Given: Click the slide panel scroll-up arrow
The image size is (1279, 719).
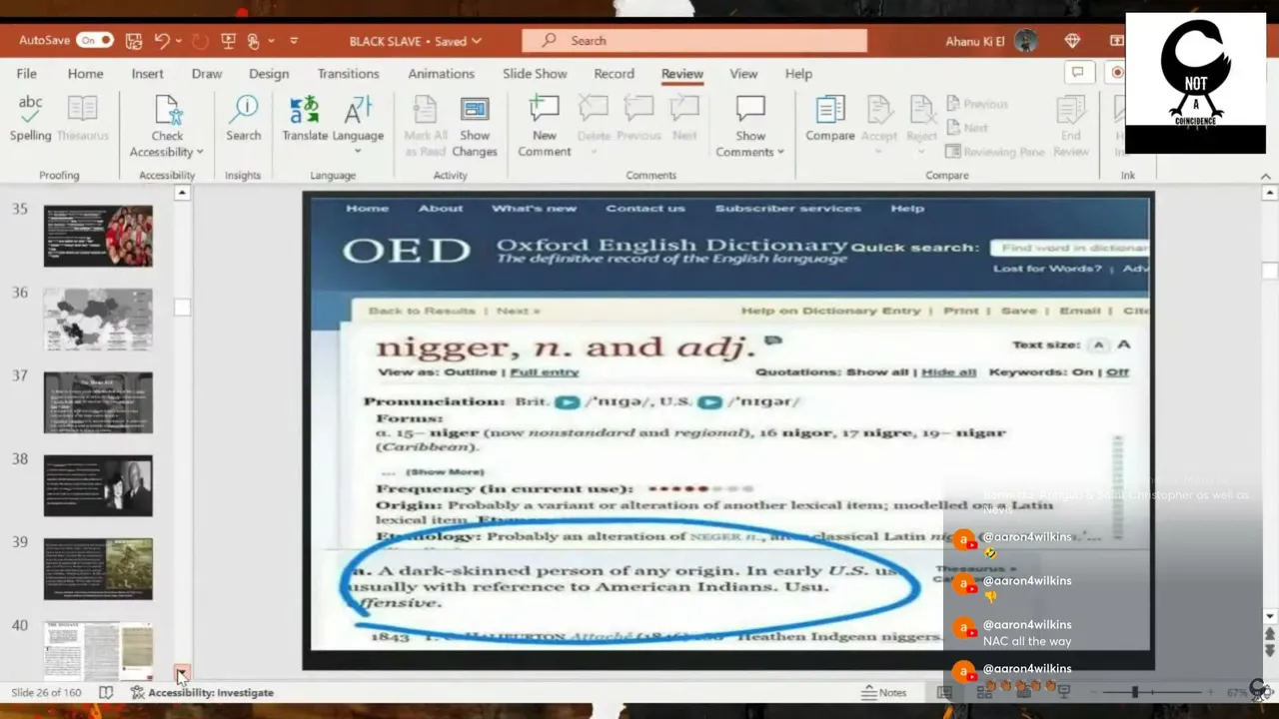Looking at the screenshot, I should click(182, 193).
